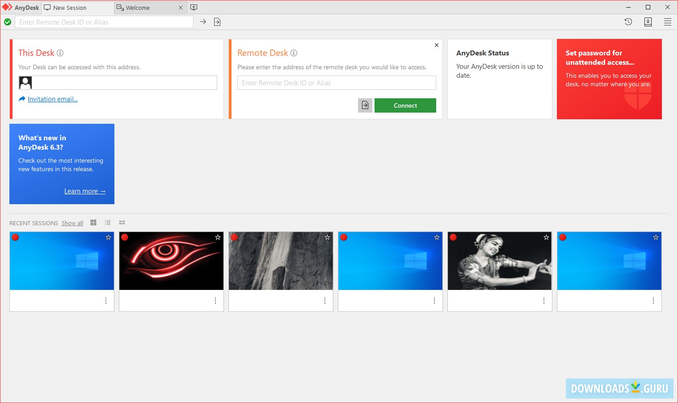Click red status dot on dancer session
Screen dimensions: 678x403
(453, 237)
